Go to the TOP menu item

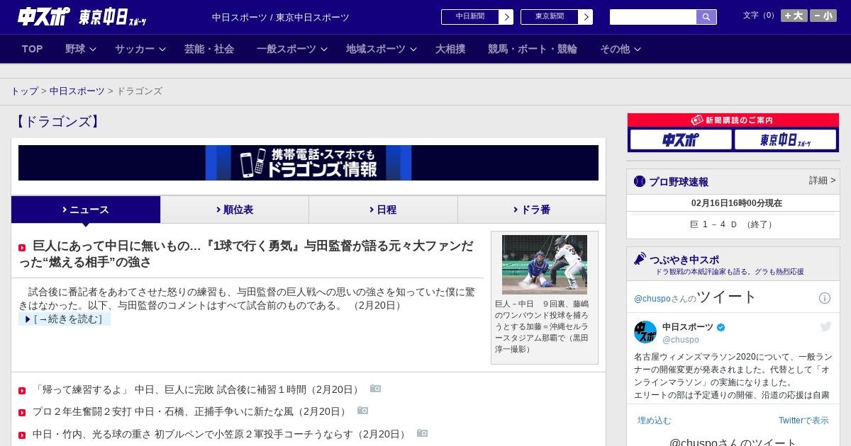coord(33,49)
